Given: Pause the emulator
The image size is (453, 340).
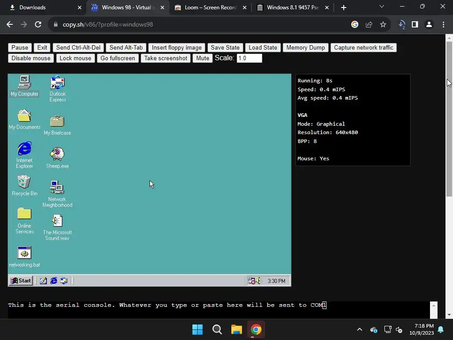Looking at the screenshot, I should pos(19,48).
